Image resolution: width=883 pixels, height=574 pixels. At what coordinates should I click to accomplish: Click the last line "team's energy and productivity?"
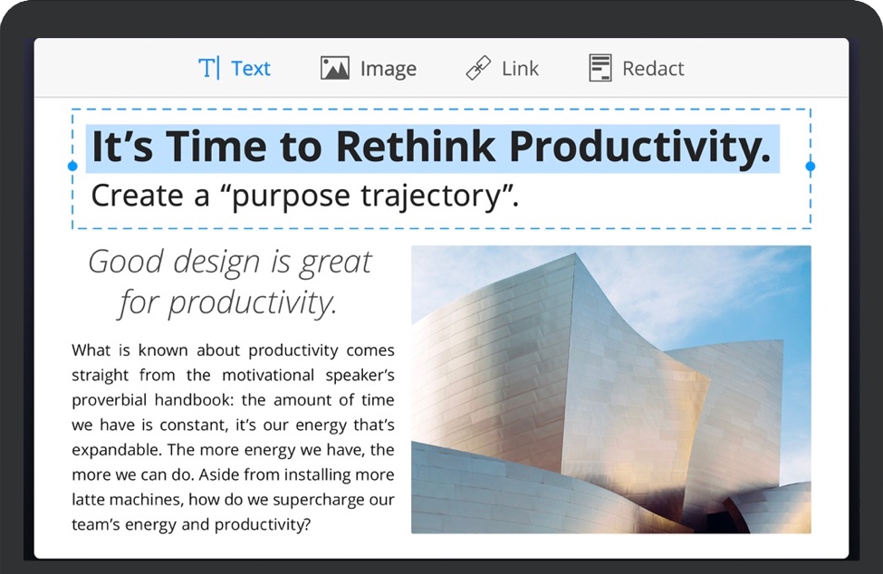click(x=190, y=524)
